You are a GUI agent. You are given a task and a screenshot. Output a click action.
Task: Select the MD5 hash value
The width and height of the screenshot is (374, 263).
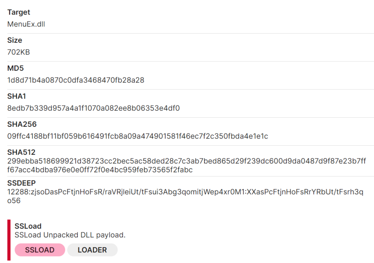pyautogui.click(x=76, y=80)
